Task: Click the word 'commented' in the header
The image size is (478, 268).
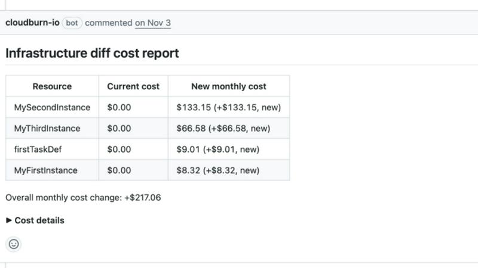Action: point(109,23)
